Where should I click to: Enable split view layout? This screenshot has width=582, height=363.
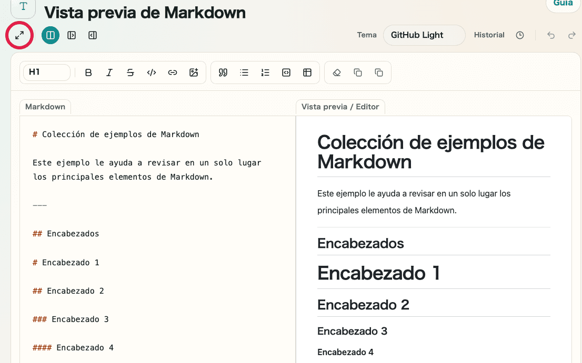click(51, 35)
